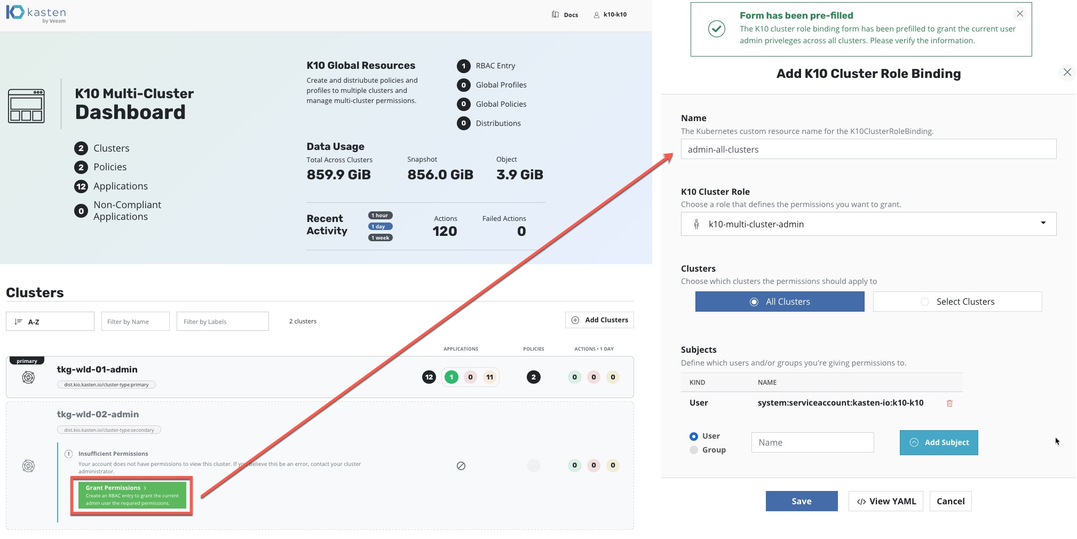Click the A-Z sort order icon

click(18, 321)
